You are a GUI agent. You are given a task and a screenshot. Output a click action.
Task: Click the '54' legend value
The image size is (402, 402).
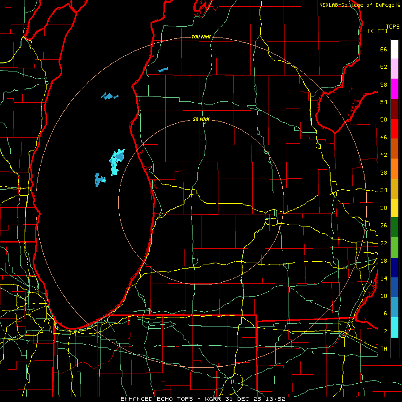[x=384, y=102]
